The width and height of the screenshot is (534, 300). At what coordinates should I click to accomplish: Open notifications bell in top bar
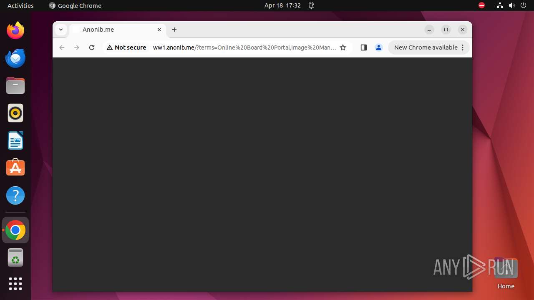tap(311, 5)
